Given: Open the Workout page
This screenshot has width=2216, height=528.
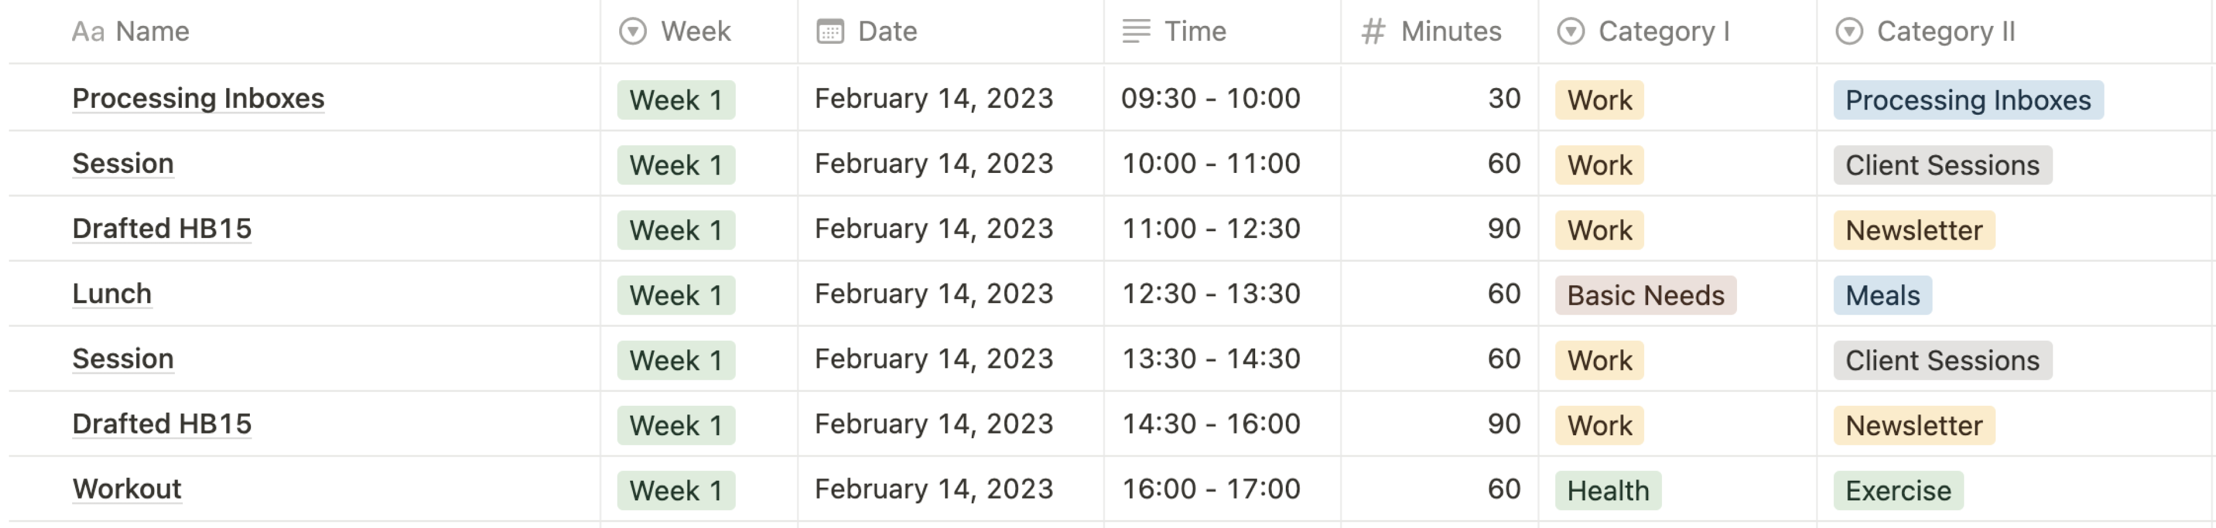Looking at the screenshot, I should (126, 488).
